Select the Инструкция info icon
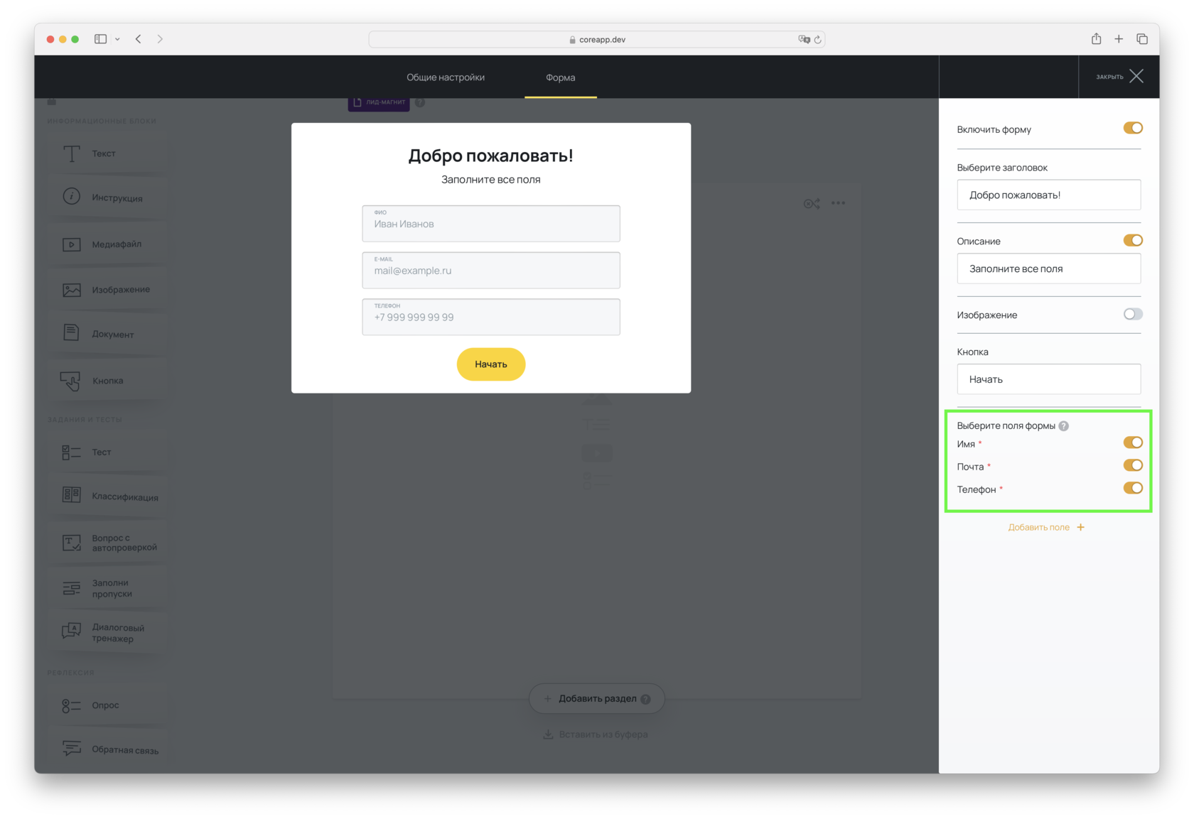 point(72,197)
